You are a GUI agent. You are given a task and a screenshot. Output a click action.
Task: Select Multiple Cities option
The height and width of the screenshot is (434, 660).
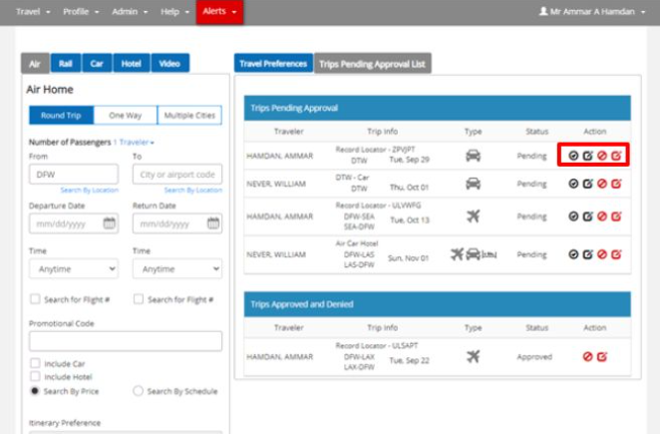[189, 115]
